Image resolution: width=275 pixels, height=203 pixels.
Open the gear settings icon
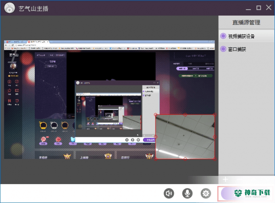click(206, 193)
